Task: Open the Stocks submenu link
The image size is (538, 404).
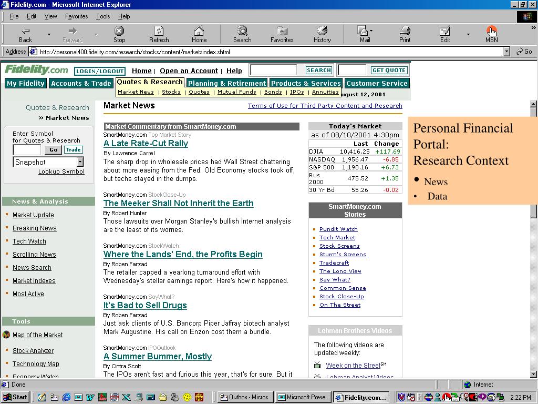Action: coord(171,92)
